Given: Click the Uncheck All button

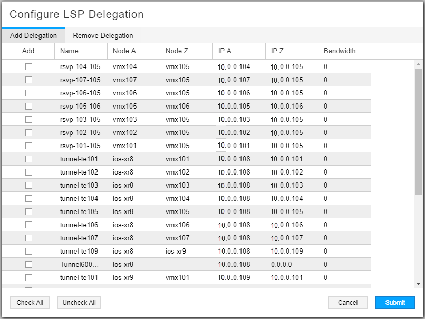Looking at the screenshot, I should [79, 303].
